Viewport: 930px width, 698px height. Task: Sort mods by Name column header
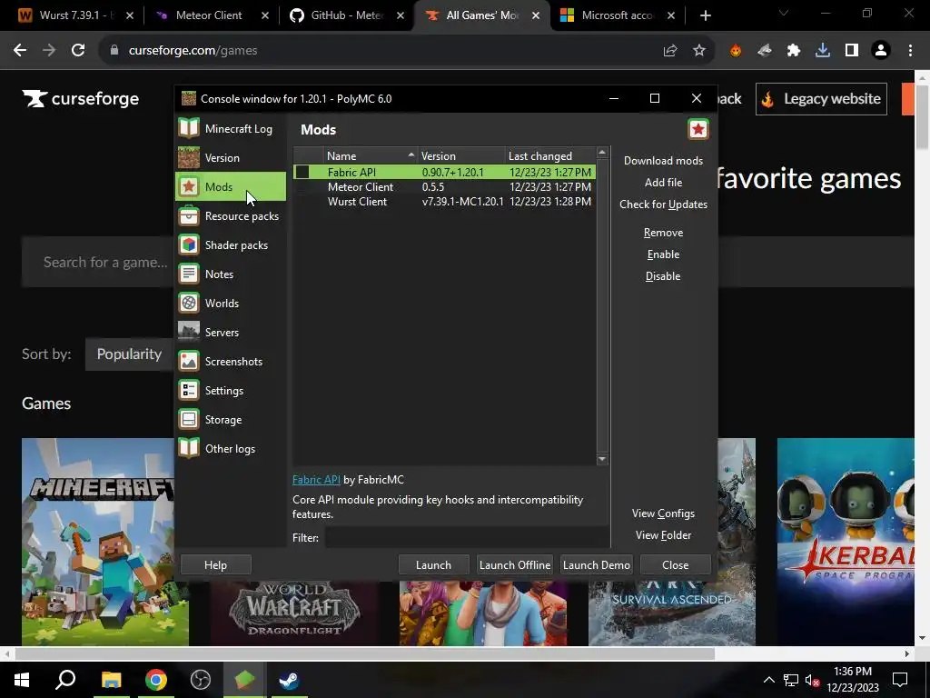coord(371,156)
